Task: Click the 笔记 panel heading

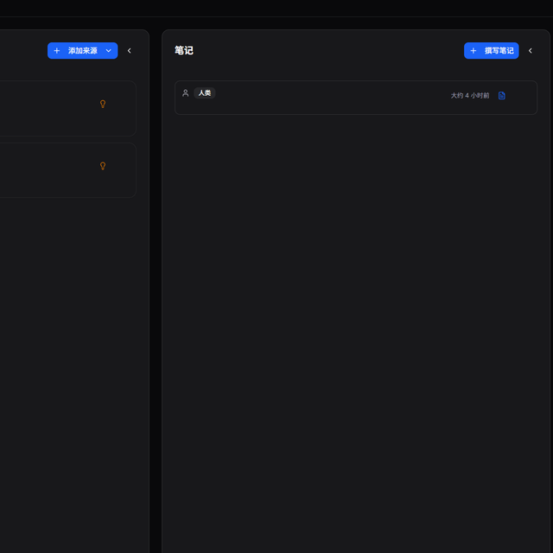Action: (184, 50)
